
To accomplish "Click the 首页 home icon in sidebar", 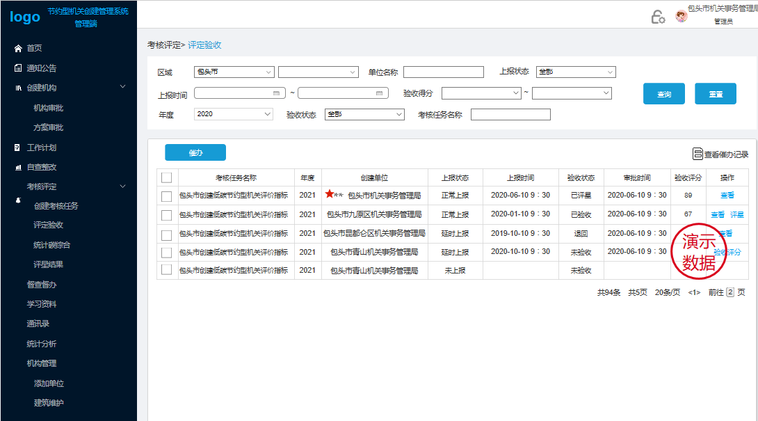I will tap(18, 48).
